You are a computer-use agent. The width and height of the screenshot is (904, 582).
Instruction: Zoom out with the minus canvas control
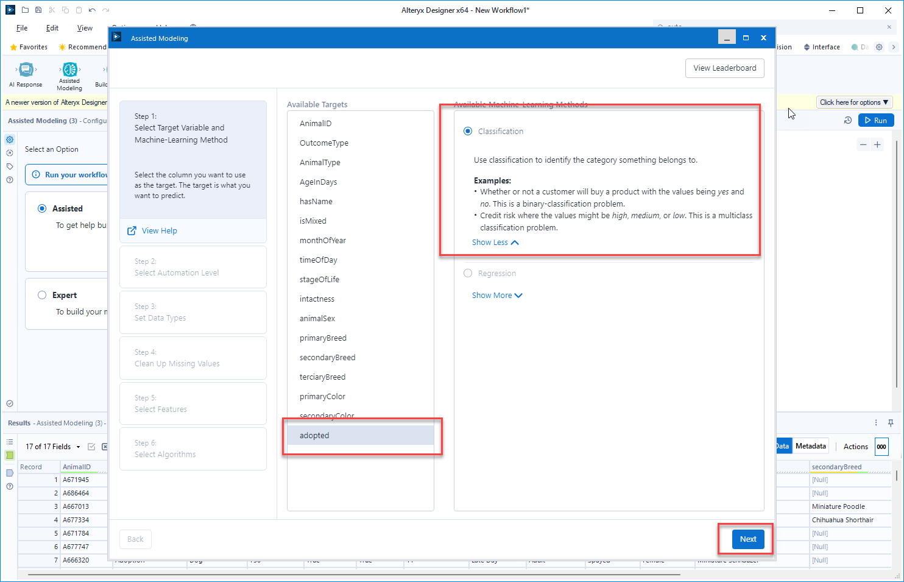tap(863, 144)
